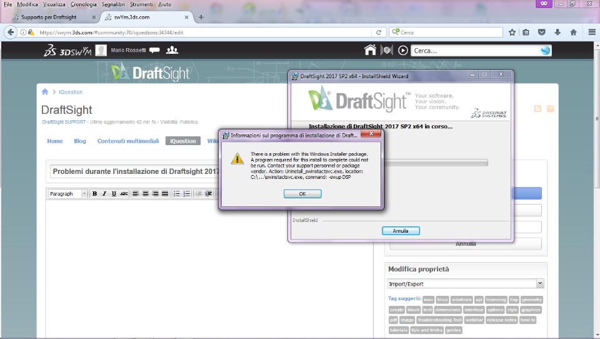Add the 'tips and tricks' suggested tag
Image resolution: width=600 pixels, height=339 pixels.
tap(427, 330)
